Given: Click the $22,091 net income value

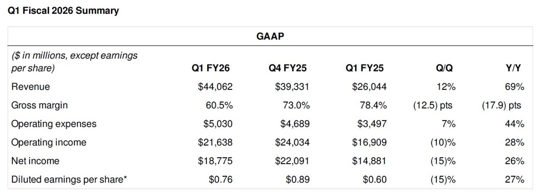Looking at the screenshot, I should (292, 161).
